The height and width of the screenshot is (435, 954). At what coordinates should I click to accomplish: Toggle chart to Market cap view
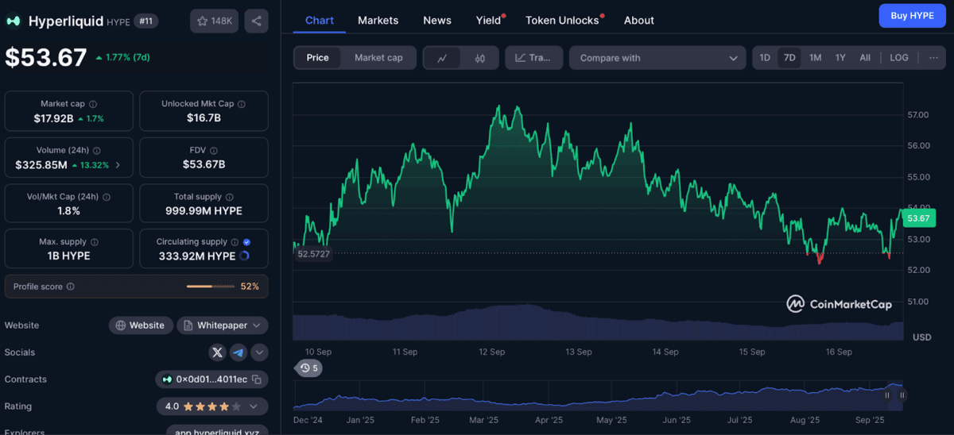click(378, 58)
